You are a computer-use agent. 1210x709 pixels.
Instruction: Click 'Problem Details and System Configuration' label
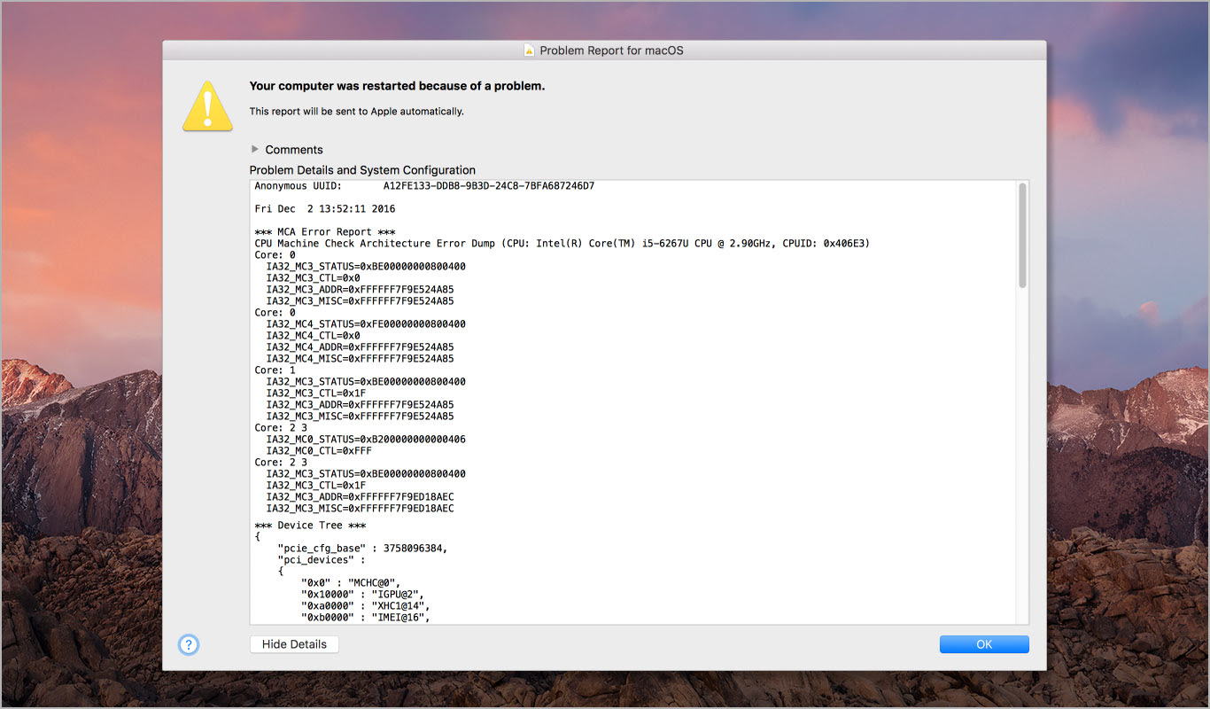362,170
